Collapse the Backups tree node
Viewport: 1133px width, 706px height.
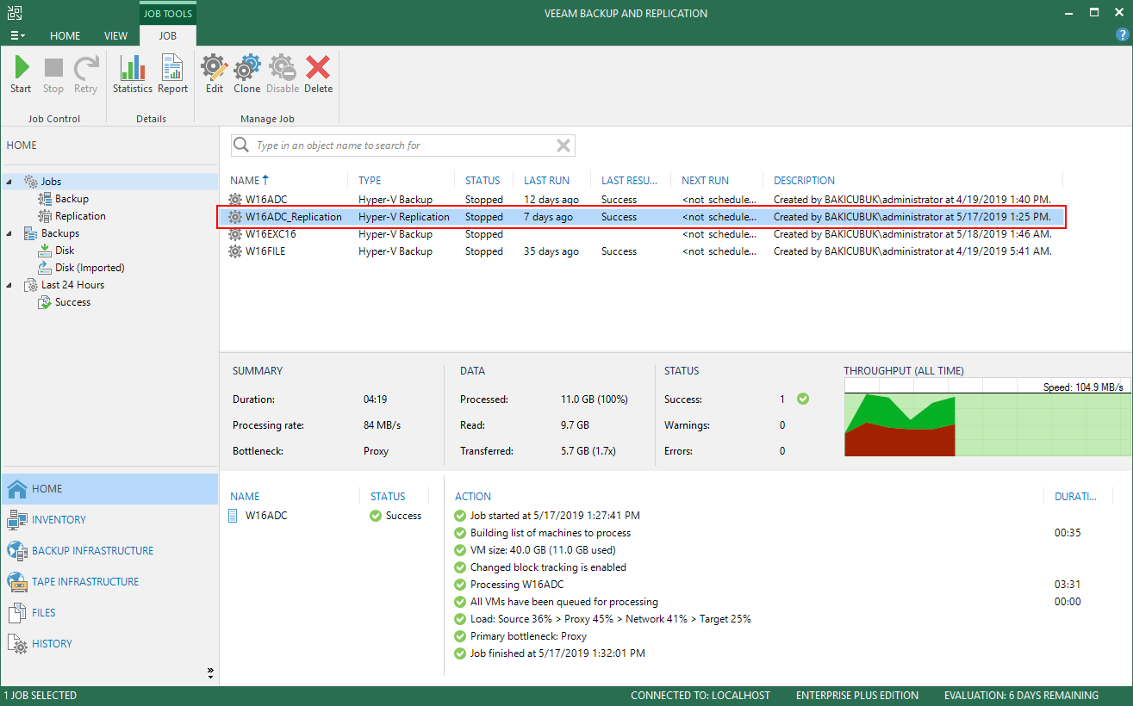tap(9, 233)
